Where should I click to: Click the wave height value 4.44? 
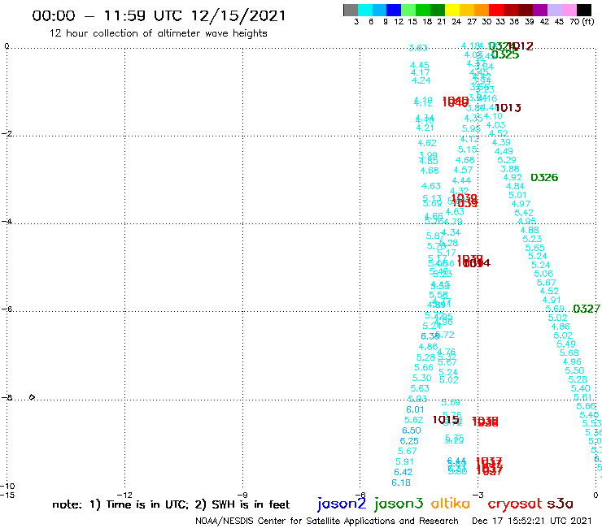pyautogui.click(x=461, y=180)
